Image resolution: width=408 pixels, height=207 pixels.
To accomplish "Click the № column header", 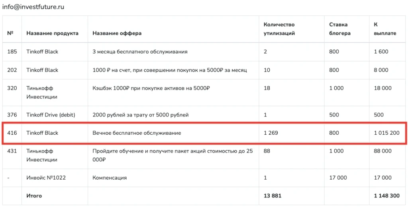I will coord(10,33).
